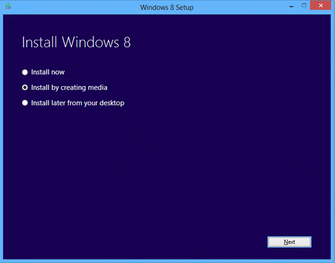This screenshot has height=263, width=335.
Task: Click the word 'Install' in the large heading
Action: [39, 42]
